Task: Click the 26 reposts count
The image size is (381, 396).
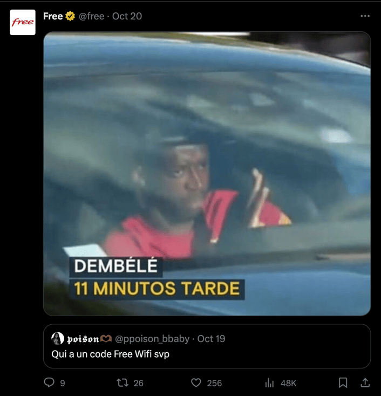Action: (138, 383)
